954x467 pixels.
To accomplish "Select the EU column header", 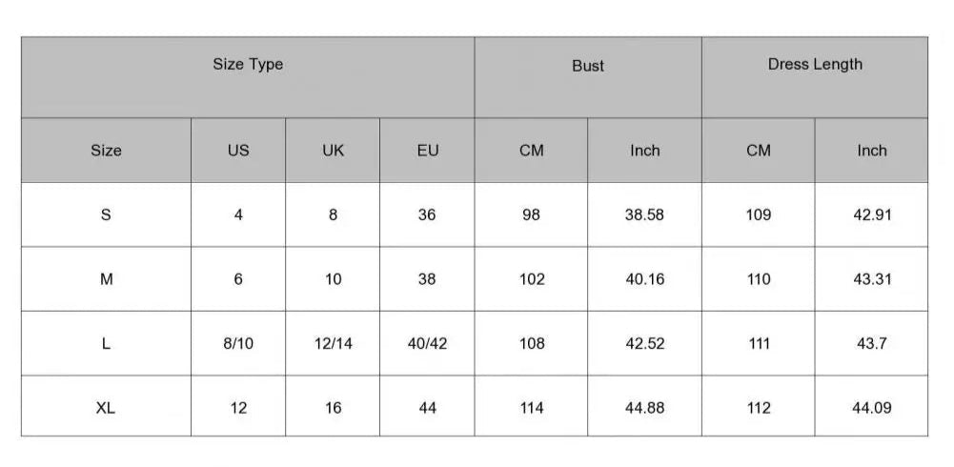I will point(428,151).
